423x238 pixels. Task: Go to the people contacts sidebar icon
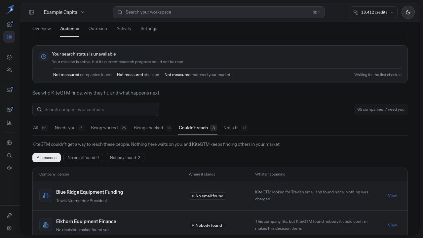coord(9,70)
